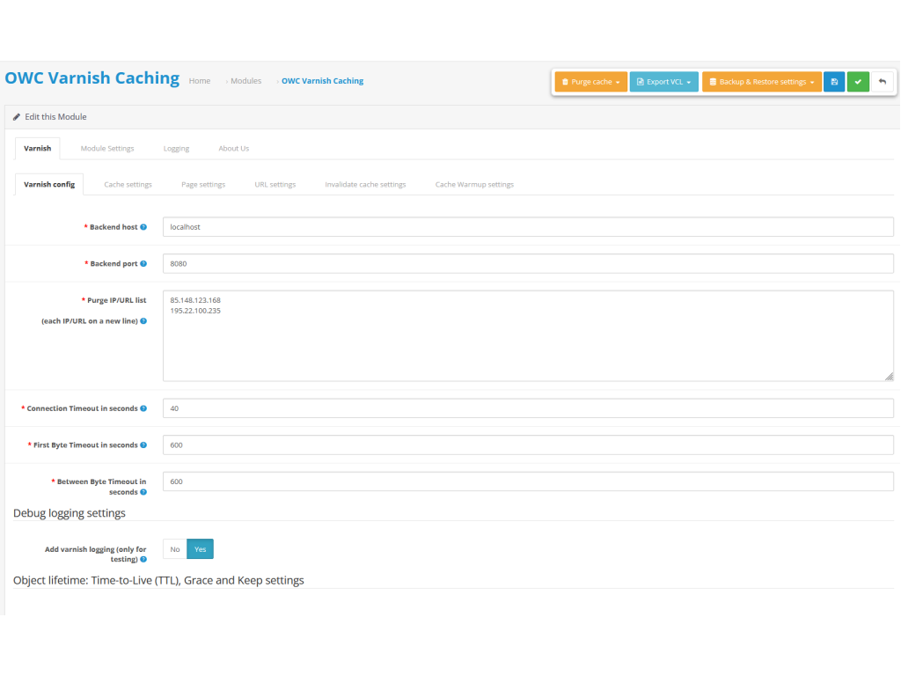Click the Home breadcrumb link
The image size is (901, 676).
200,81
